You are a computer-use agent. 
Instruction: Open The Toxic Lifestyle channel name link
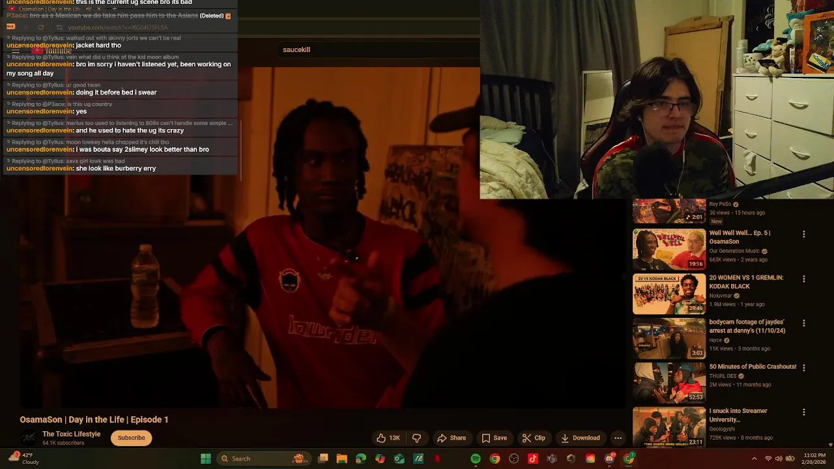point(71,434)
